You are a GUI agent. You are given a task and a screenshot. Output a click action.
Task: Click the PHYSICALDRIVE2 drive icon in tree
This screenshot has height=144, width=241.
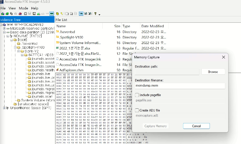tap(4, 24)
